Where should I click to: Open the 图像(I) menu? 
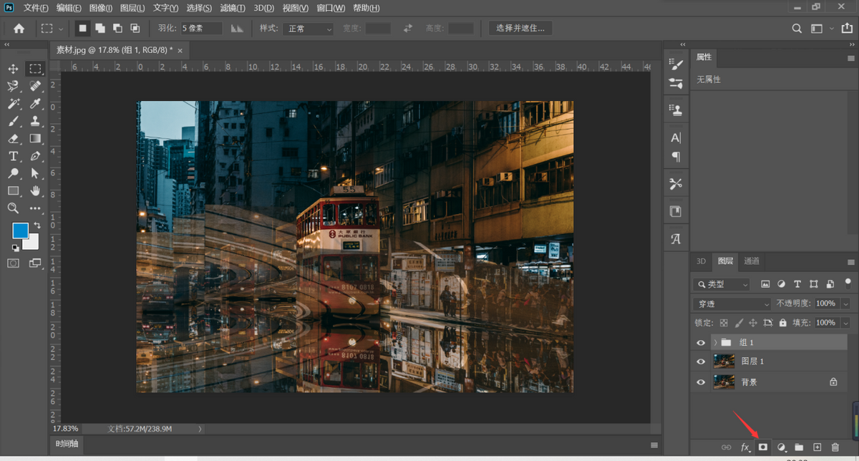pyautogui.click(x=101, y=8)
